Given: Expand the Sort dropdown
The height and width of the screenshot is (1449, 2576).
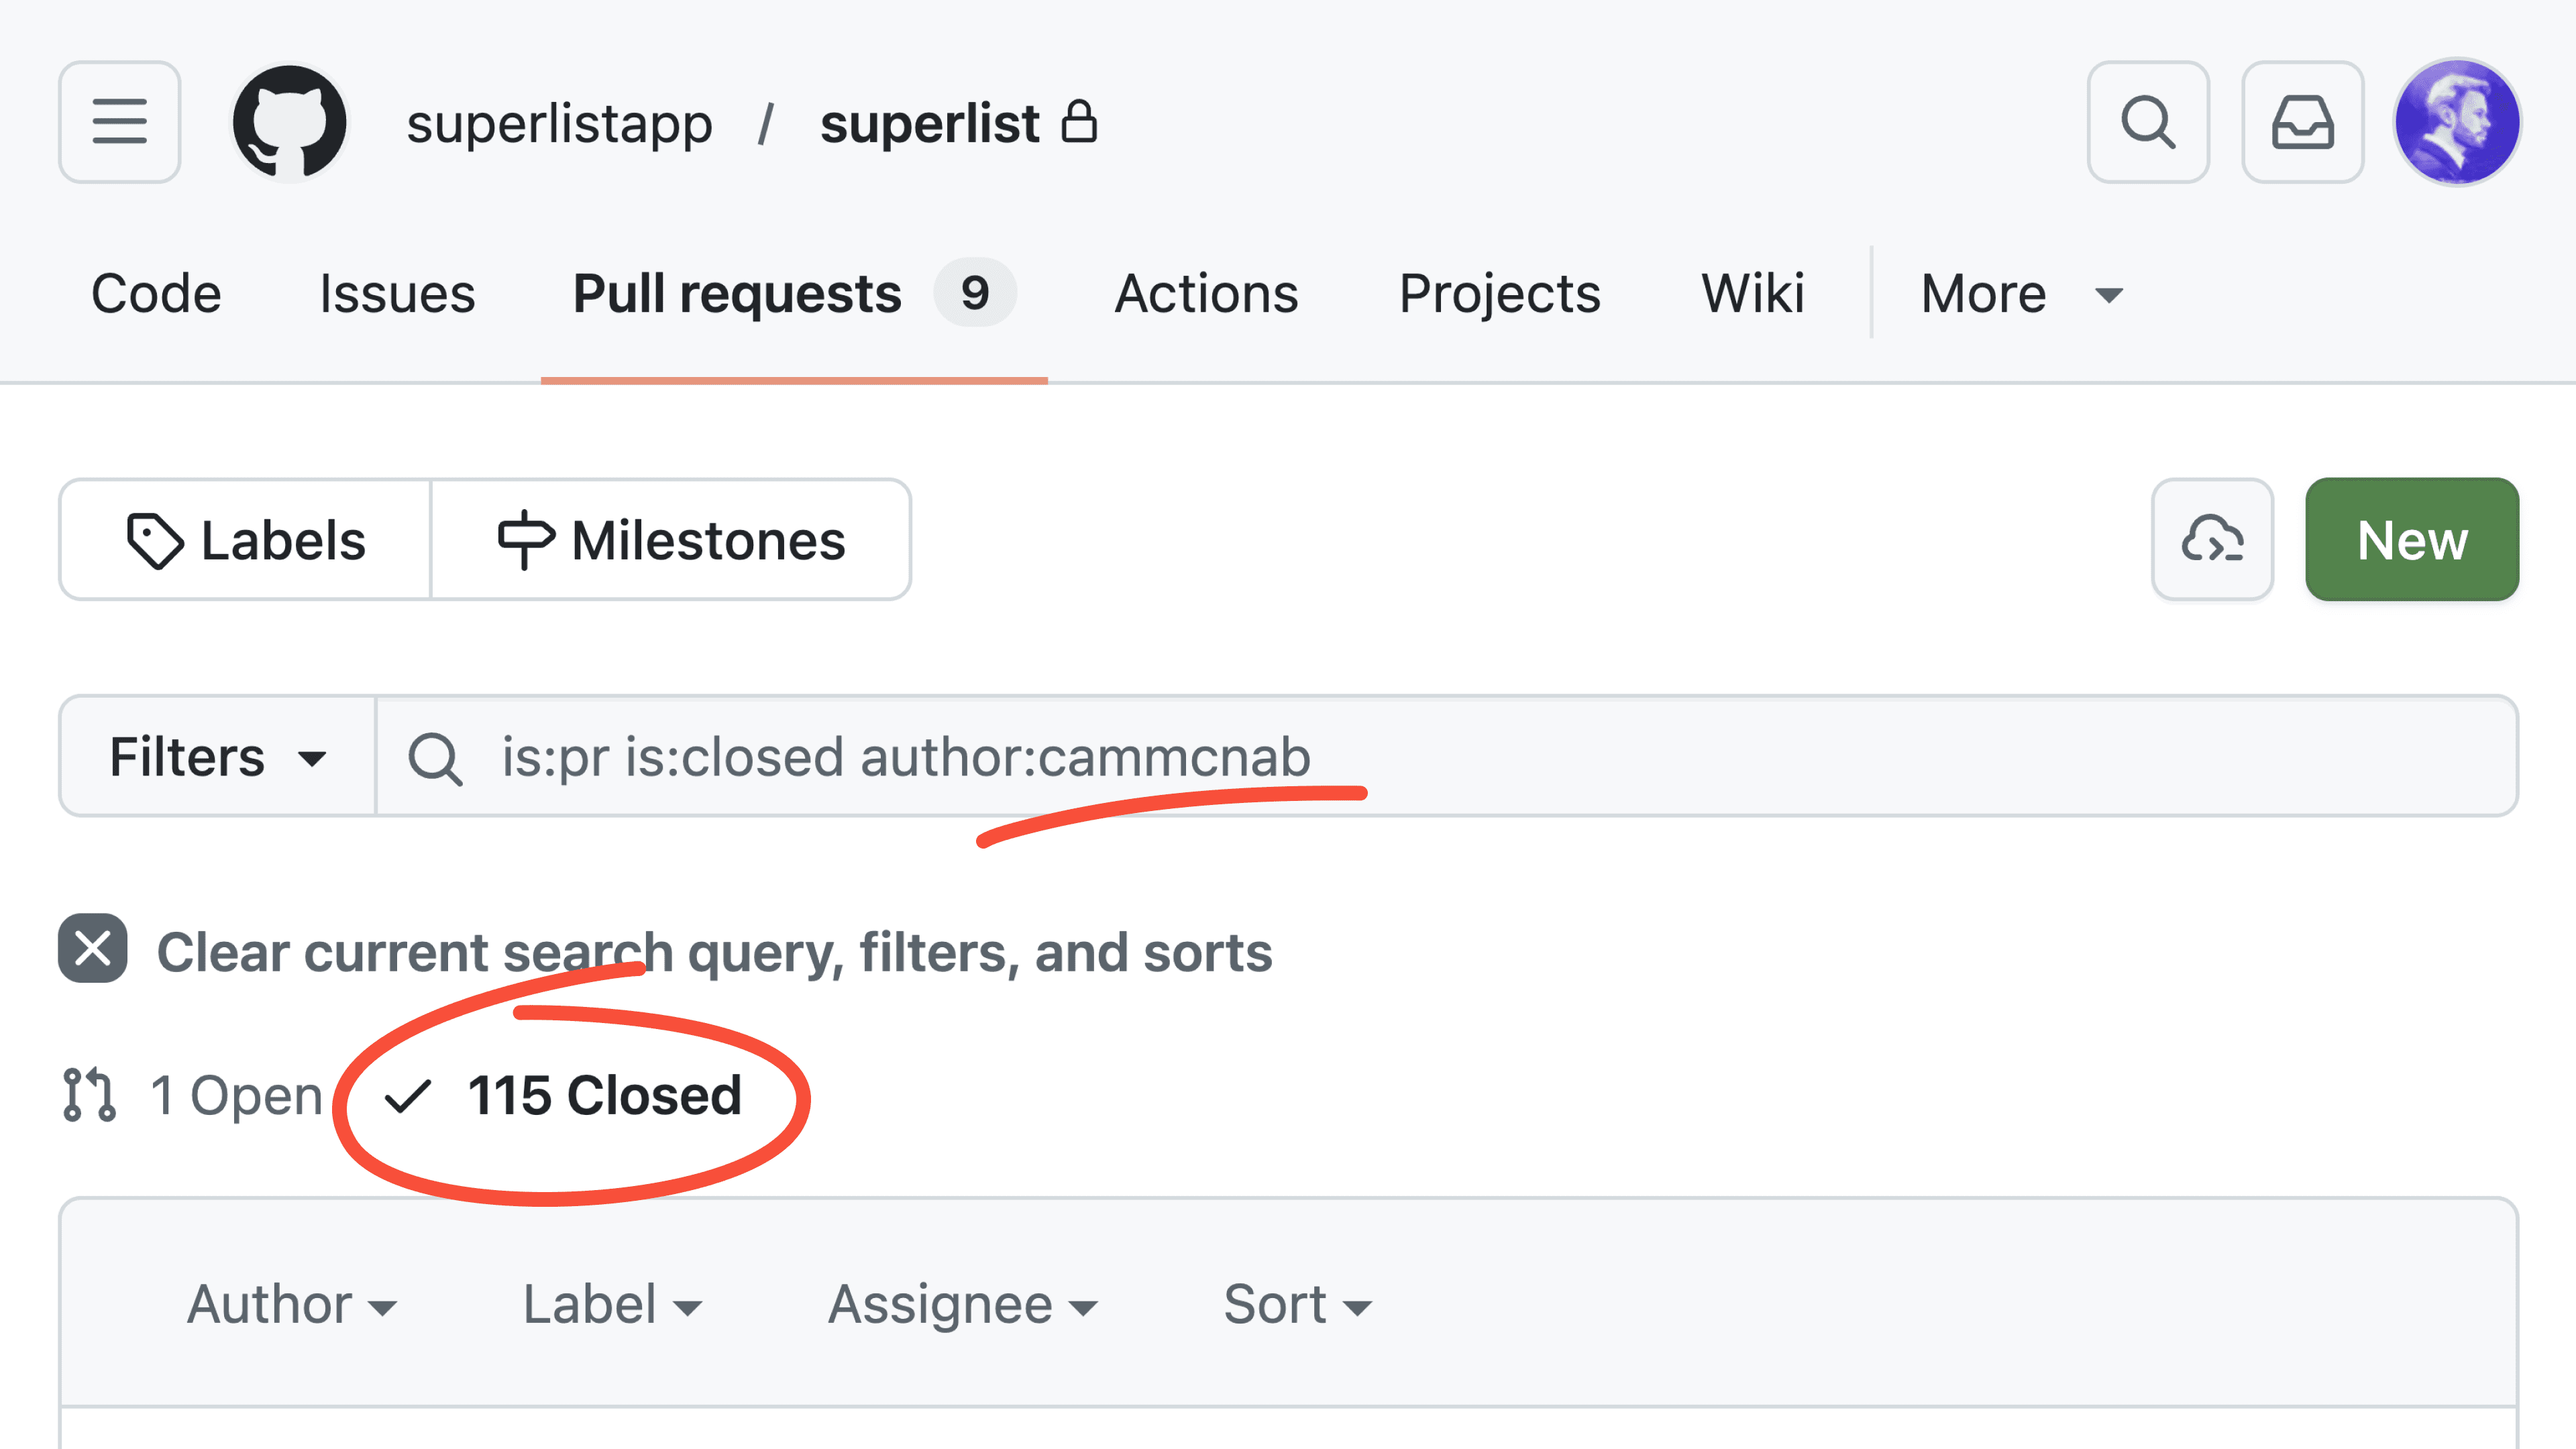Looking at the screenshot, I should [1296, 1304].
